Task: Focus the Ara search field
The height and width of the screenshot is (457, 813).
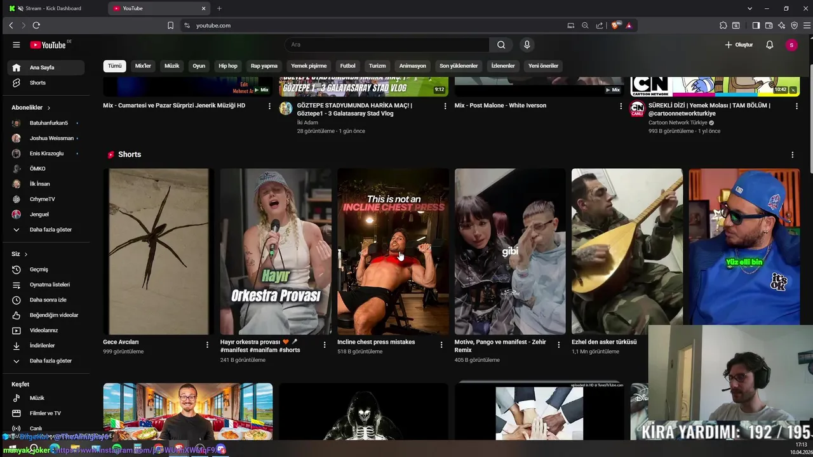Action: click(x=387, y=44)
